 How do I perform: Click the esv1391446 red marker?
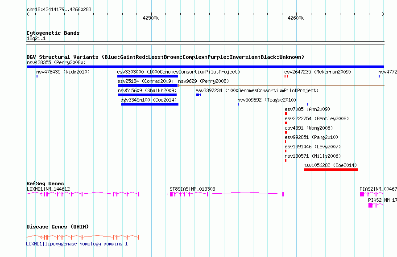[x=285, y=151]
